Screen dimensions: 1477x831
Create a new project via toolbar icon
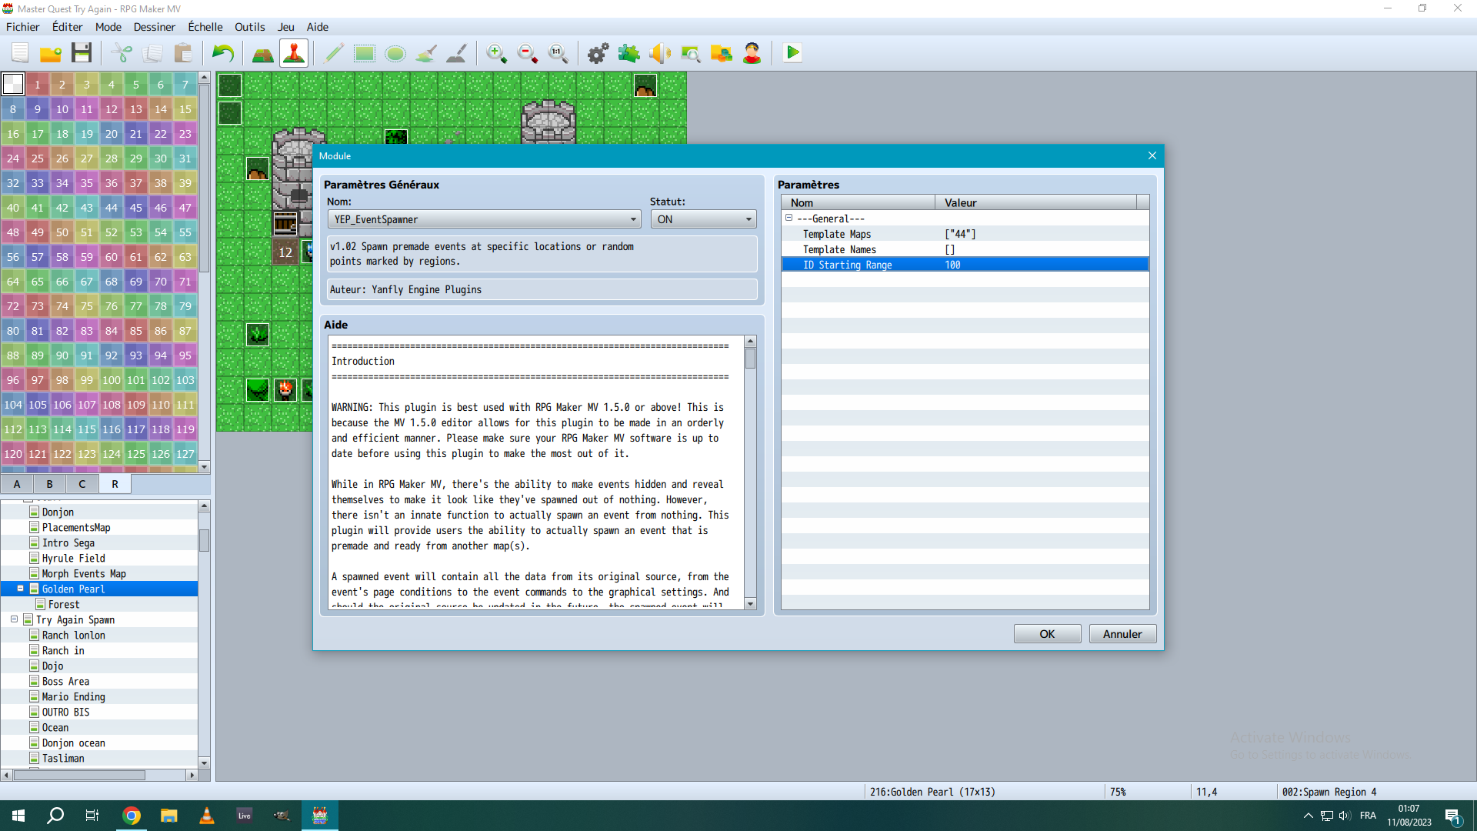20,53
